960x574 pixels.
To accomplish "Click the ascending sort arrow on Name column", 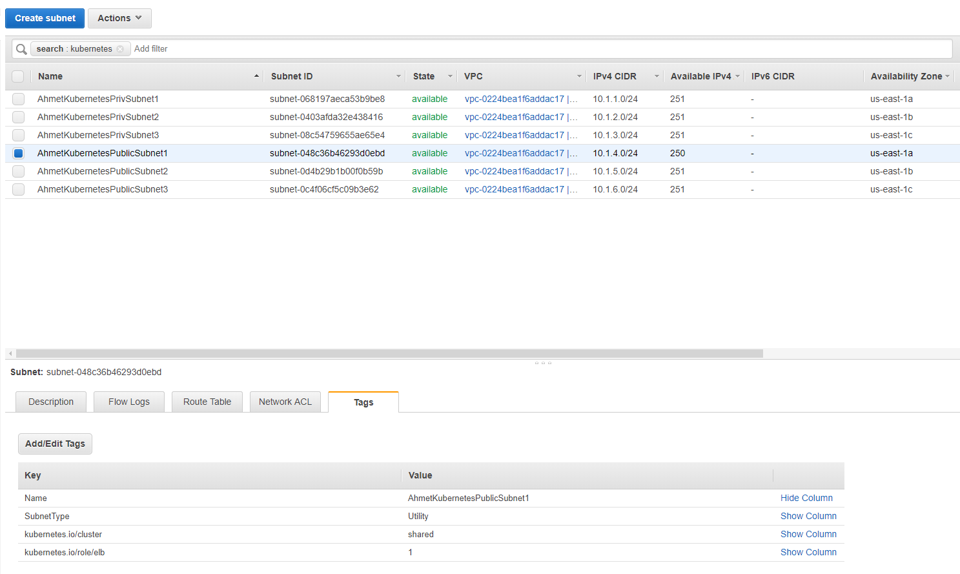I will click(256, 76).
